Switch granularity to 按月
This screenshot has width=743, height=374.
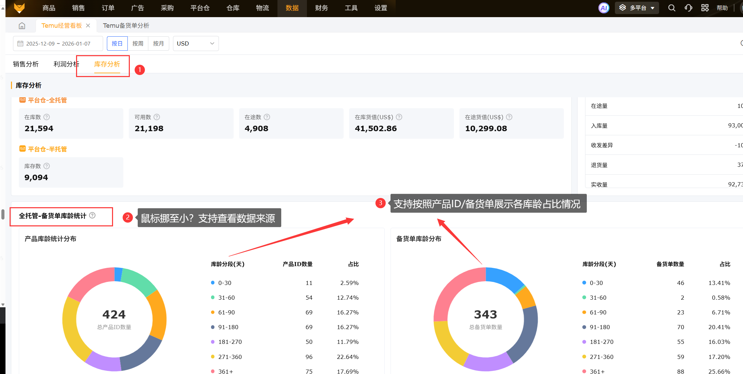tap(158, 43)
